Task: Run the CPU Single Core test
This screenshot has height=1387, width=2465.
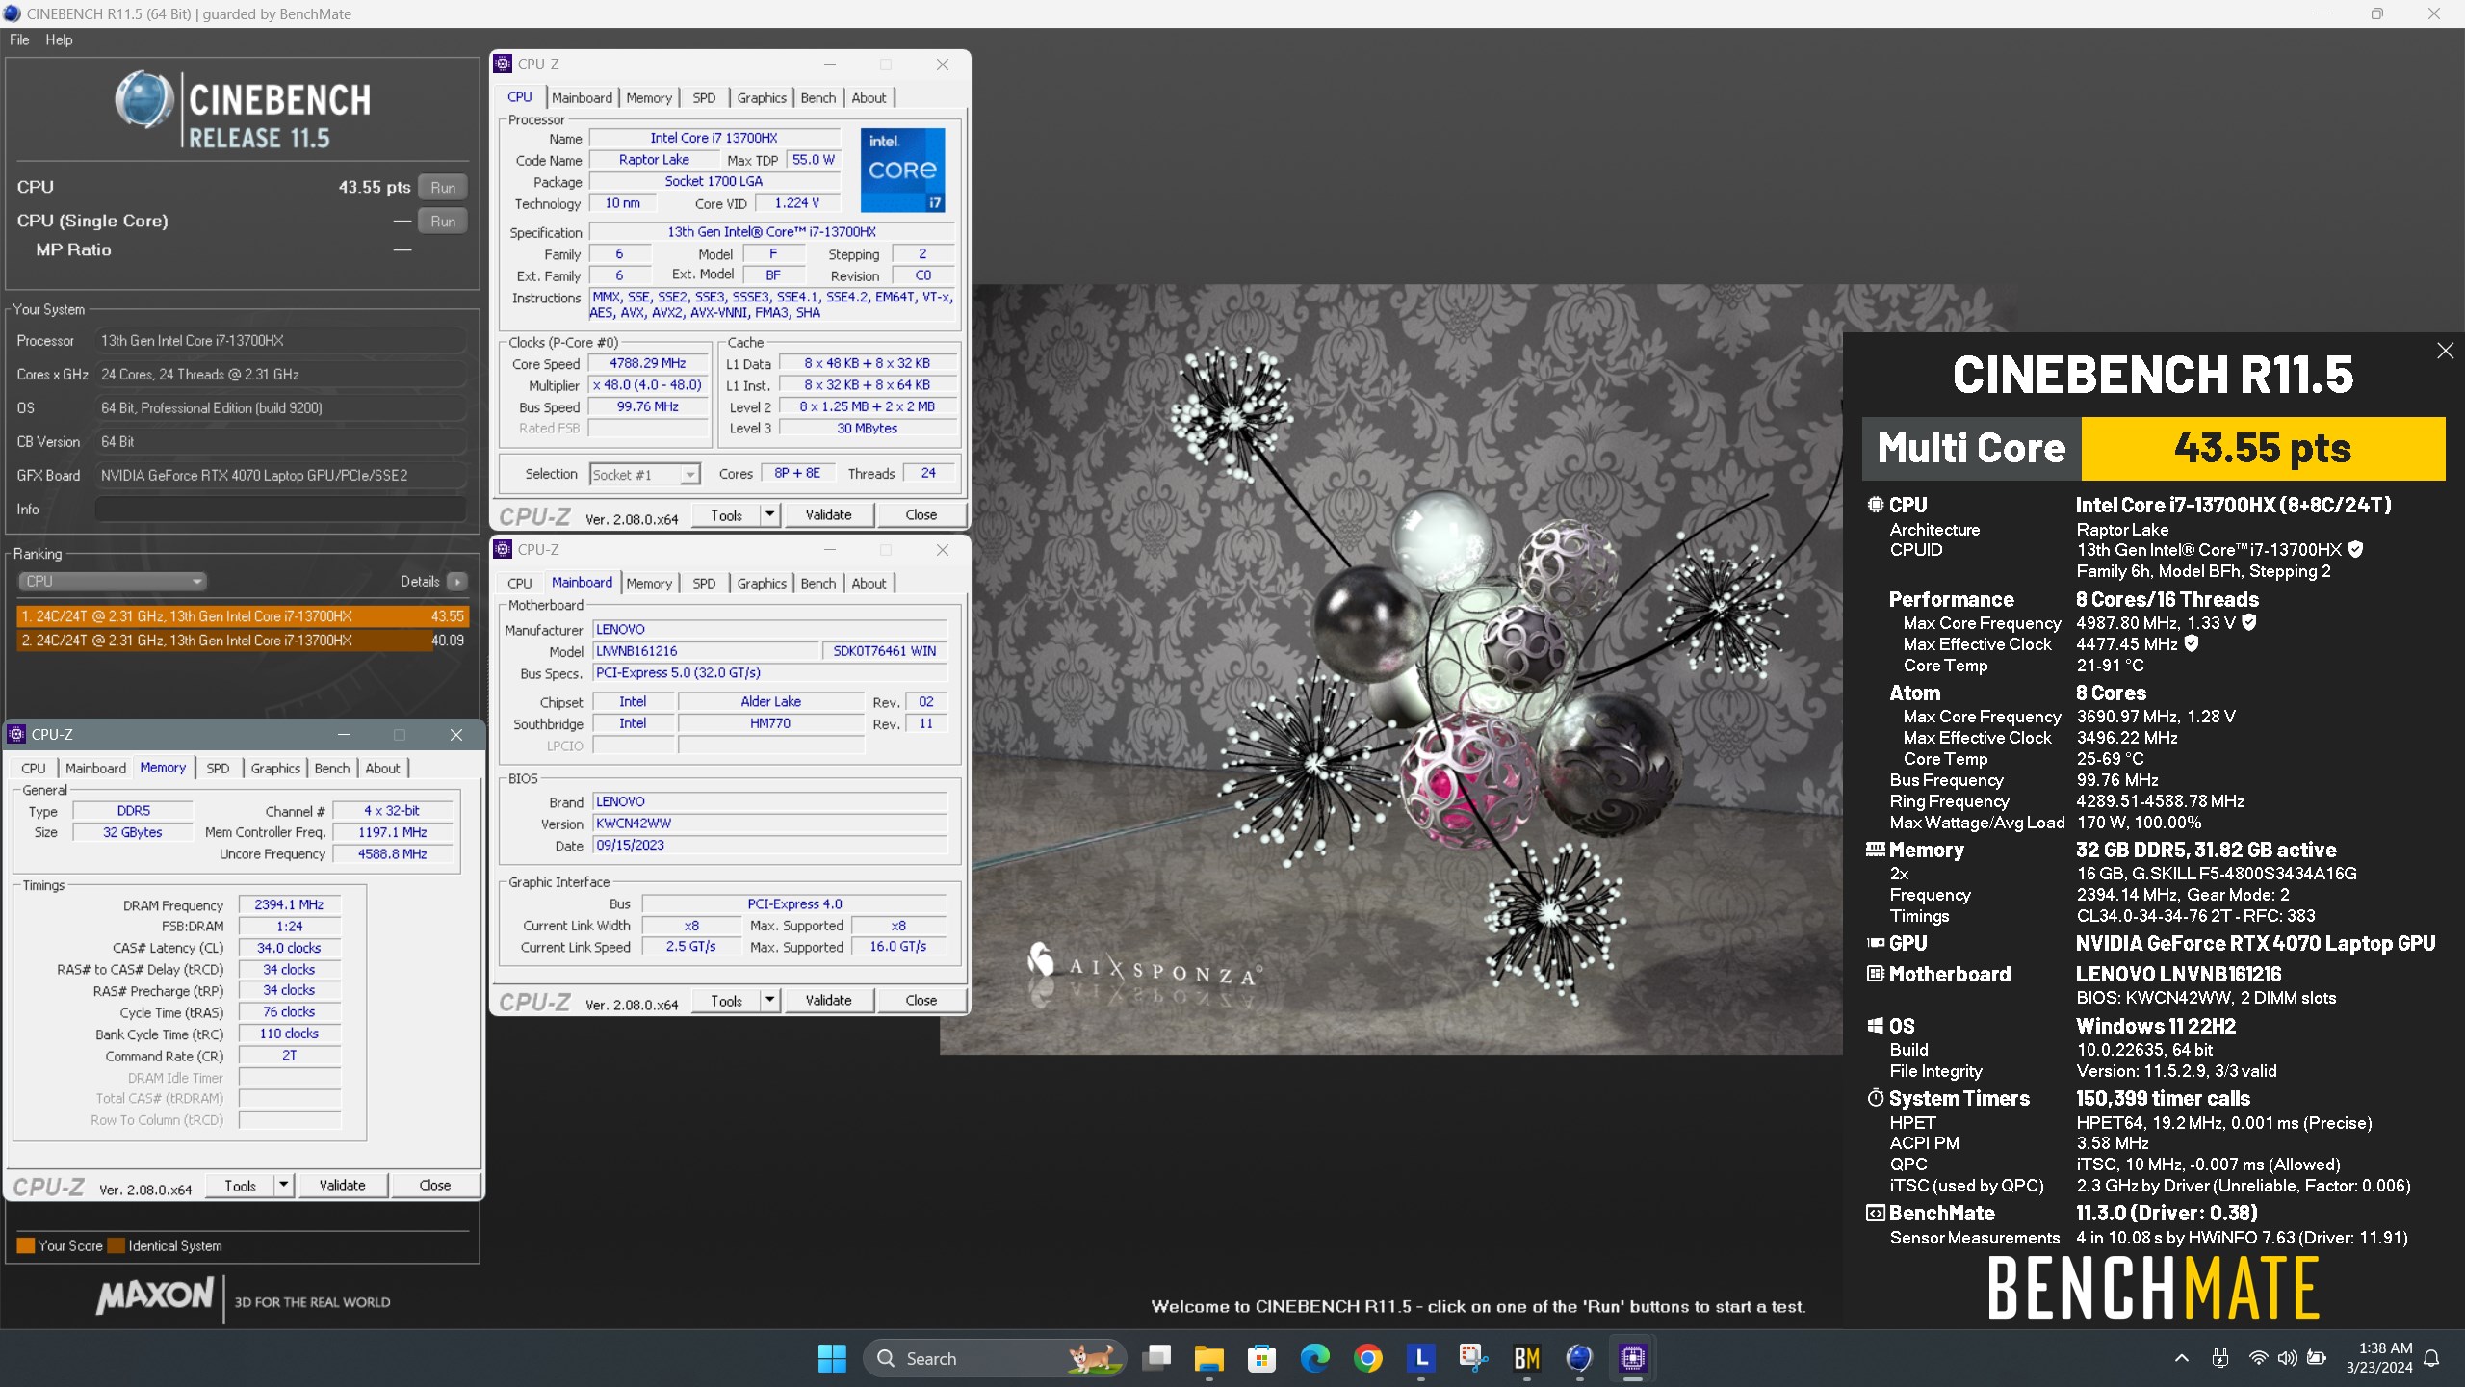Action: [x=443, y=221]
